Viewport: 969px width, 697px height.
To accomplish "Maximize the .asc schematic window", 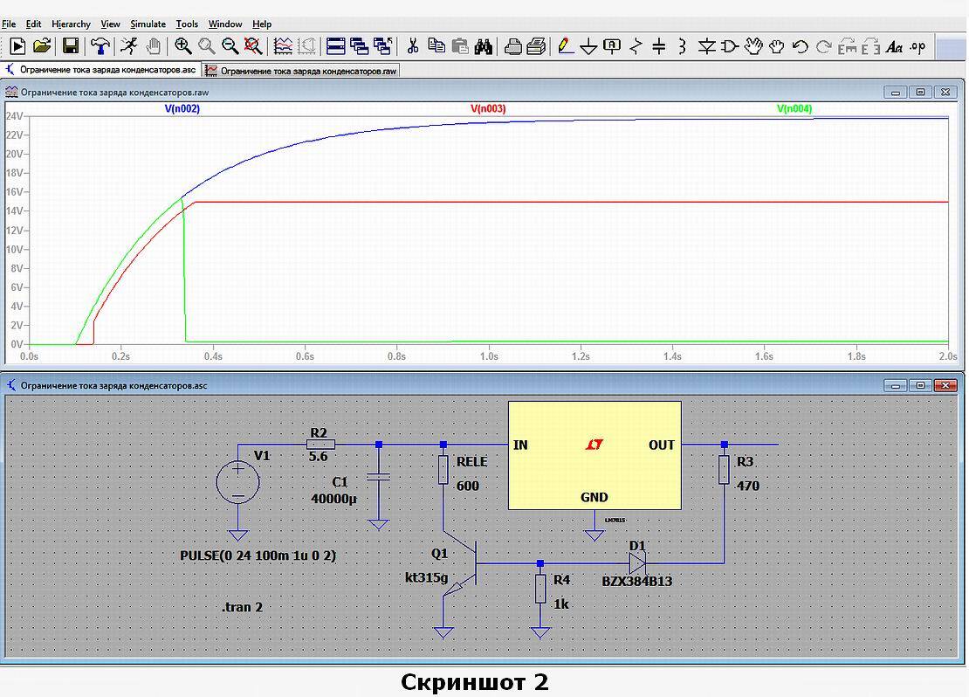I will 920,385.
